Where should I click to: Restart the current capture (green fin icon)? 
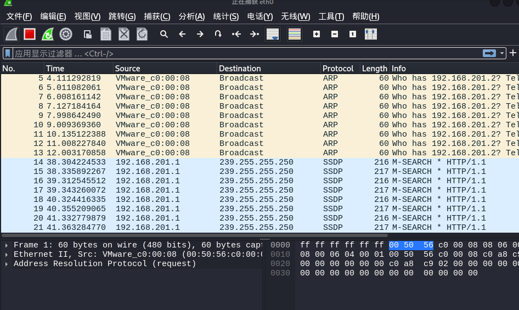(x=48, y=34)
